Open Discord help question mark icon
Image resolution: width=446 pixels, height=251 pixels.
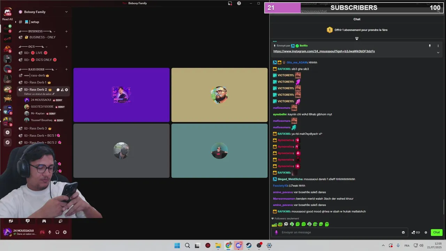[x=239, y=3]
